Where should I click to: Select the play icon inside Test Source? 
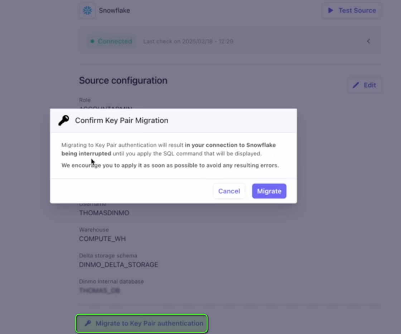click(332, 10)
